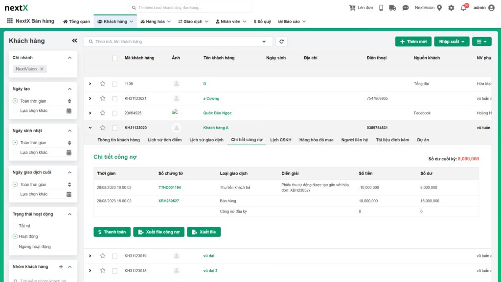Image resolution: width=501 pixels, height=282 pixels.
Task: Click the Thanh toán button
Action: (112, 232)
